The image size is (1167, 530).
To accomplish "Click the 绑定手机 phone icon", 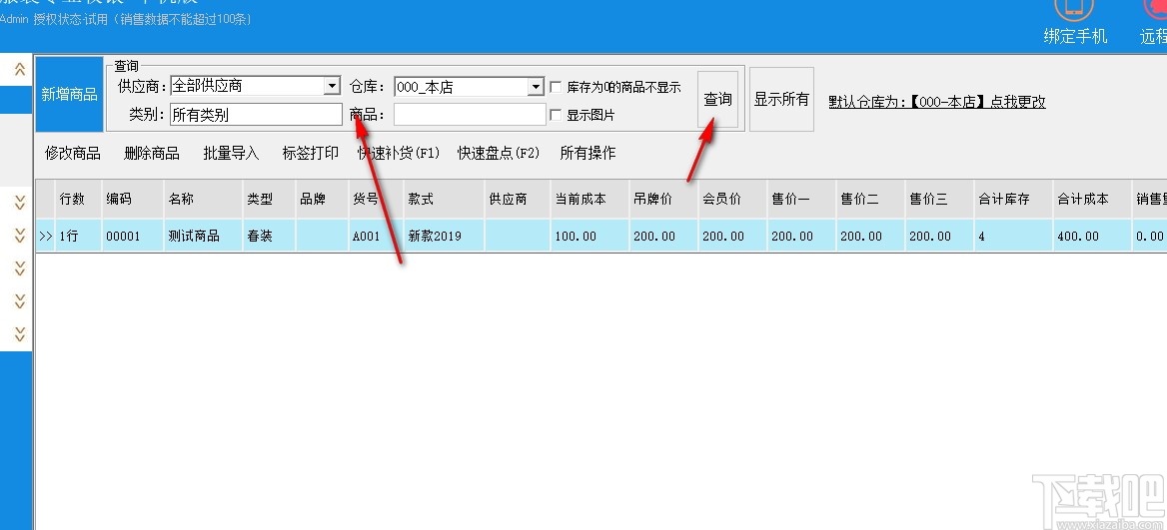I will point(1074,9).
